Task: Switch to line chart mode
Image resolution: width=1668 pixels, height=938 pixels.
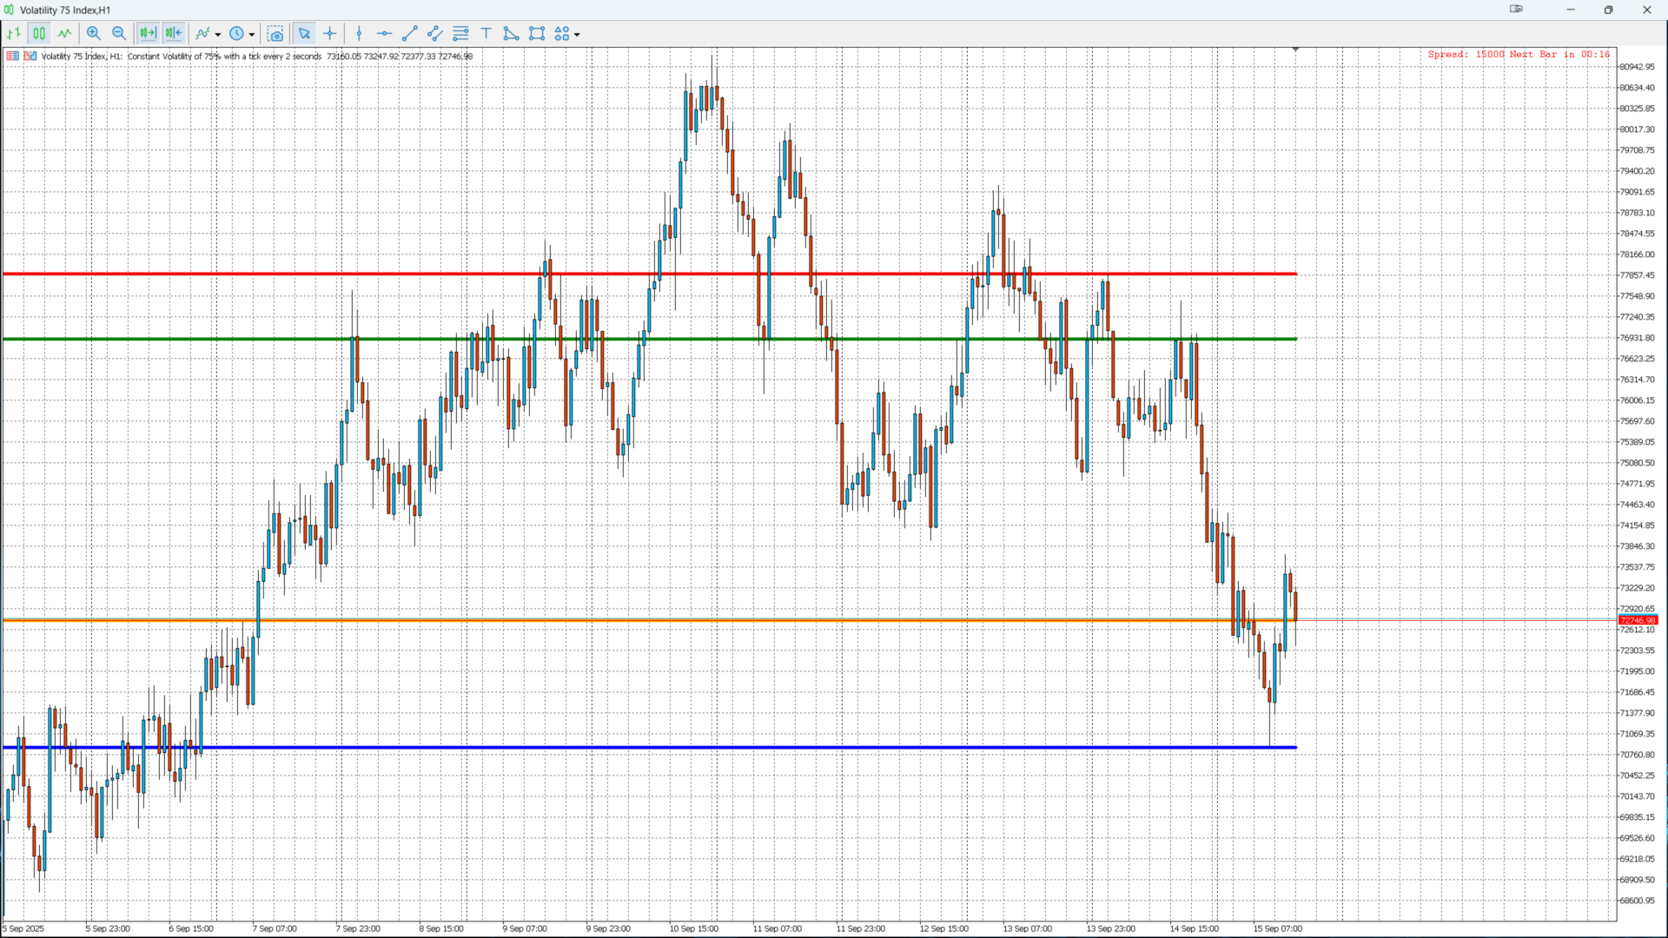Action: (65, 34)
